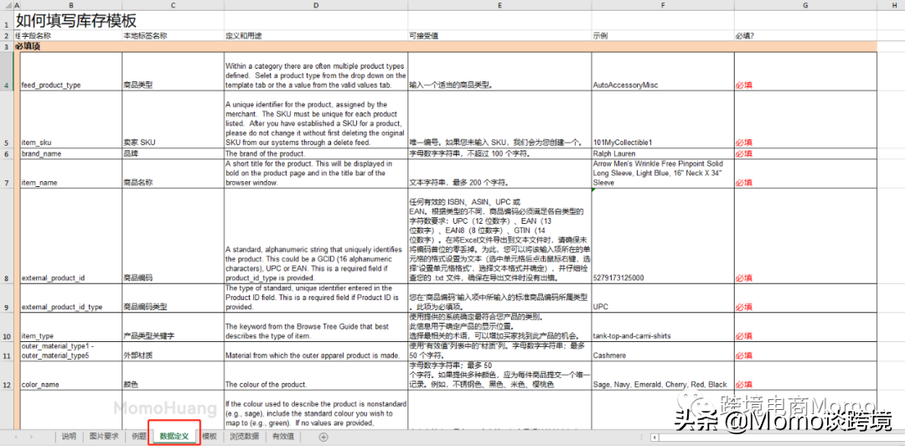
Task: Click the 定义和用途 header cell
Action: click(x=316, y=36)
